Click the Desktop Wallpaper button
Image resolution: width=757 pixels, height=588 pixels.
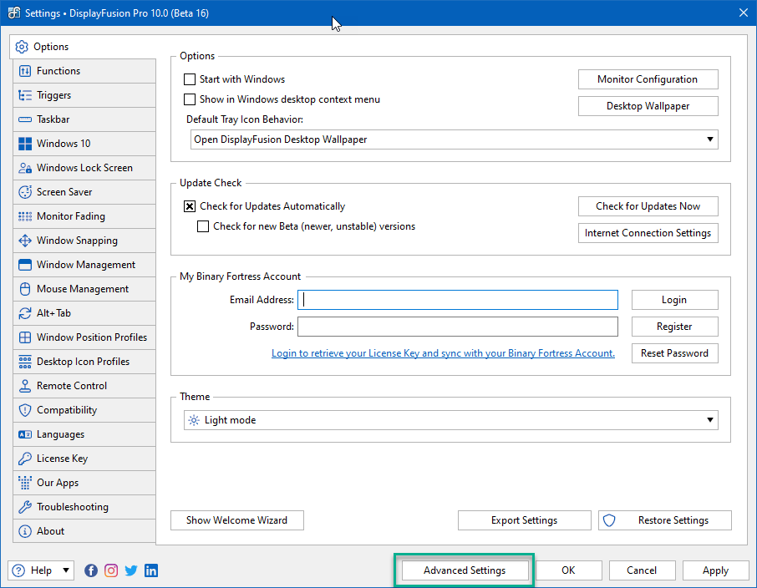click(x=648, y=106)
